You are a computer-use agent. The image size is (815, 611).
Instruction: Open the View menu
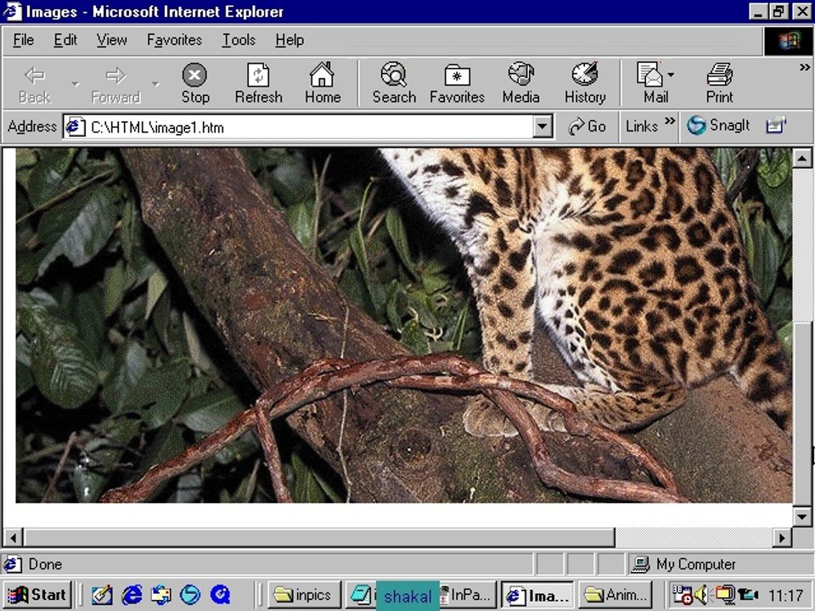111,40
